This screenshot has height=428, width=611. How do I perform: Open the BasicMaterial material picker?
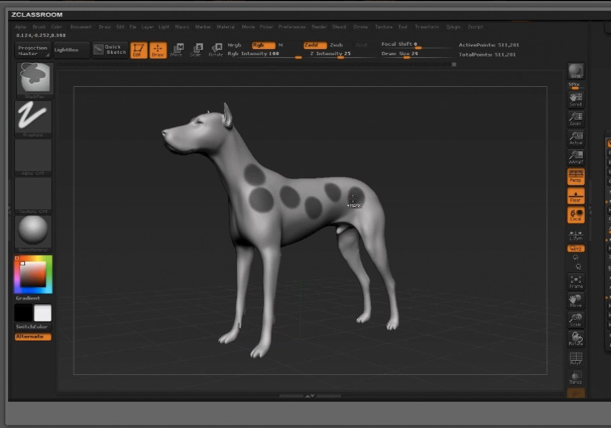33,231
